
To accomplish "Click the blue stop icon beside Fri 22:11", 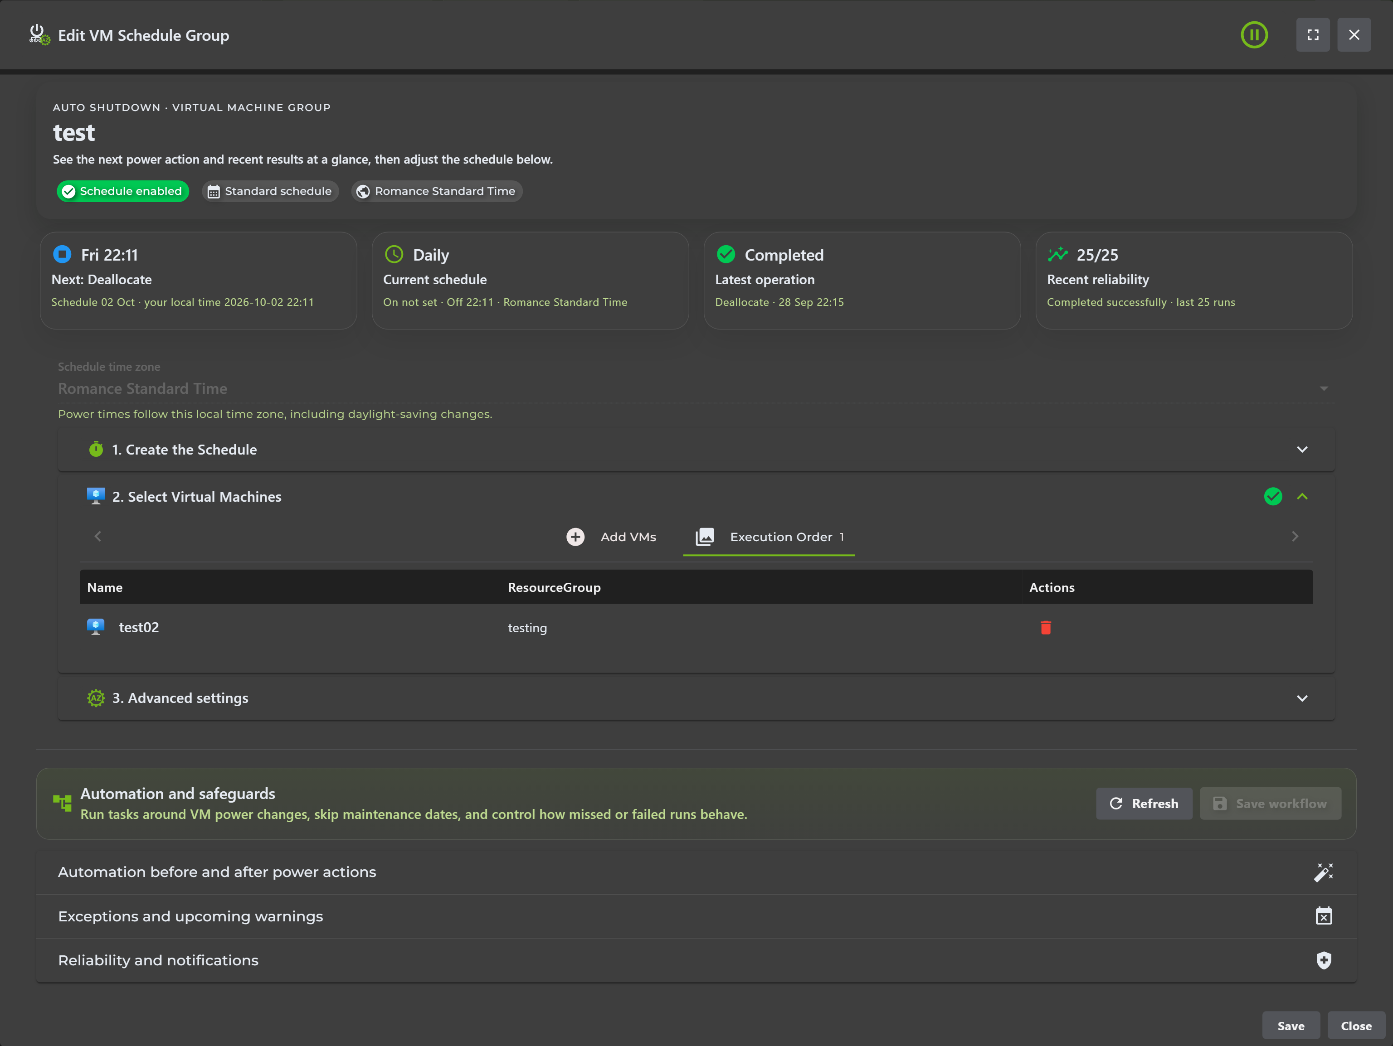I will point(62,254).
